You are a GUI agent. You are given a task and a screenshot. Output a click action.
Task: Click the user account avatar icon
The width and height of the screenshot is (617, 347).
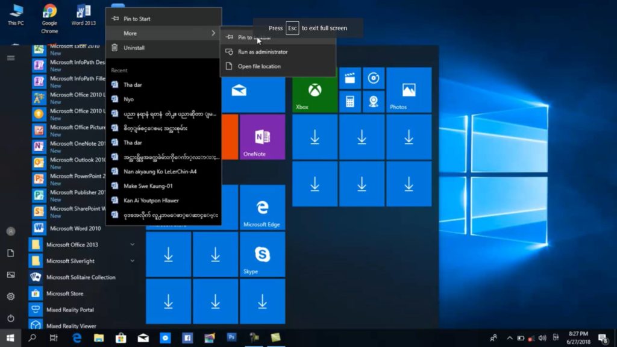11,231
